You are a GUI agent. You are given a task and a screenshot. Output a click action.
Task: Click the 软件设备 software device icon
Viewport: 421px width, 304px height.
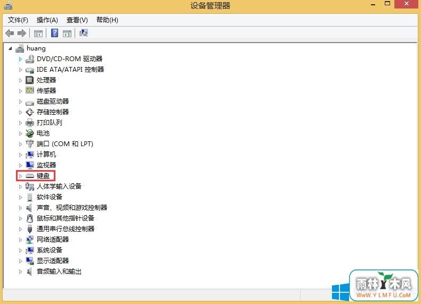tap(30, 197)
